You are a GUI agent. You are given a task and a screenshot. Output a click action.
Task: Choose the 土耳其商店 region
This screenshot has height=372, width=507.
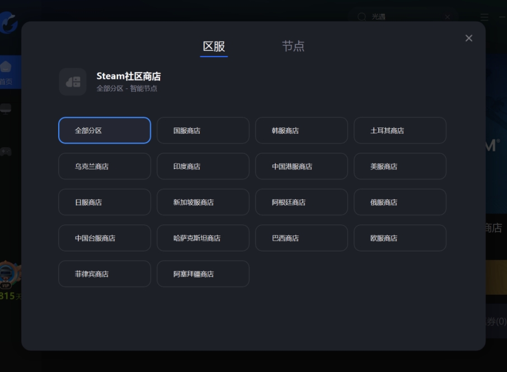[x=400, y=130]
